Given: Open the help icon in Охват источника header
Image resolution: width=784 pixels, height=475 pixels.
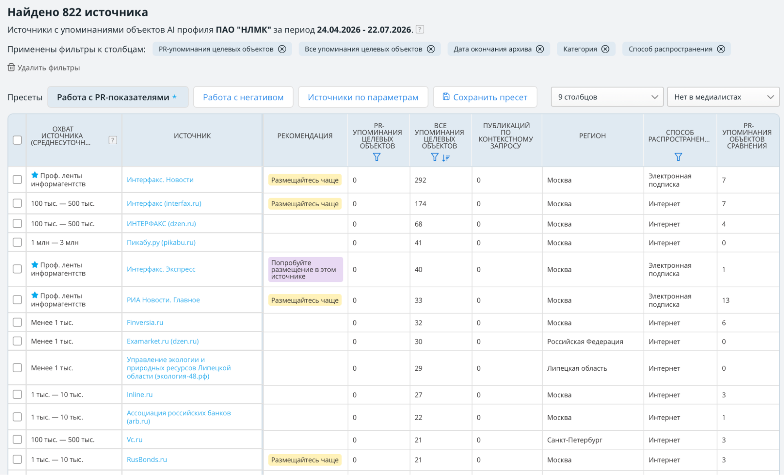Looking at the screenshot, I should (113, 140).
